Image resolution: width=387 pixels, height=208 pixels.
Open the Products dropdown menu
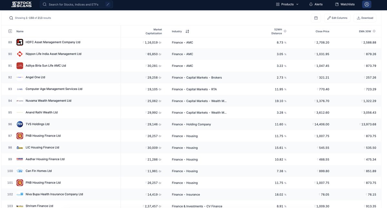(287, 5)
